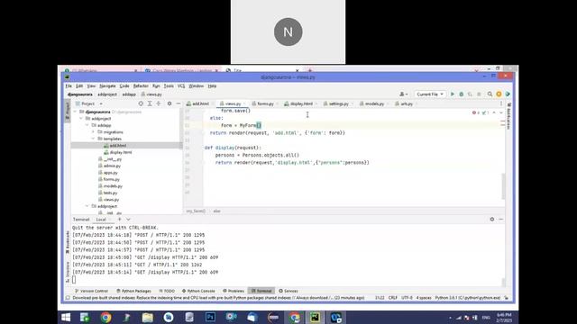The image size is (577, 324).
Task: Open the Refactor menu
Action: click(141, 86)
